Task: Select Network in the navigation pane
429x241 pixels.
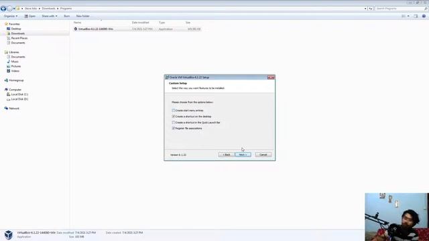Action: [x=14, y=108]
